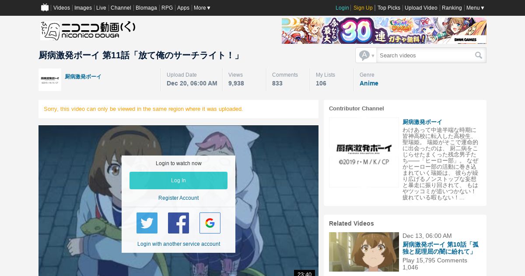Open the search type selector dropdown
525x276 pixels.
click(x=366, y=55)
